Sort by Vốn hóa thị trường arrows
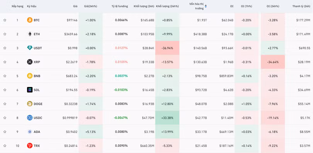The width and height of the screenshot is (313, 153). (206, 7)
